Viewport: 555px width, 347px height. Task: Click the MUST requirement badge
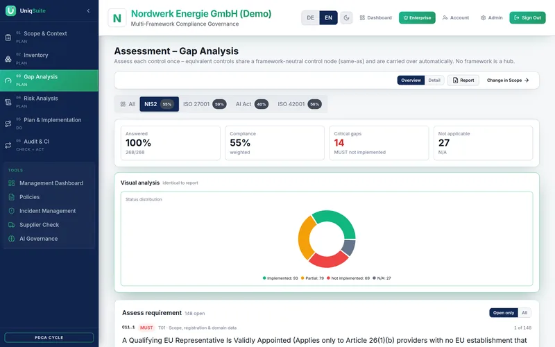tap(146, 328)
